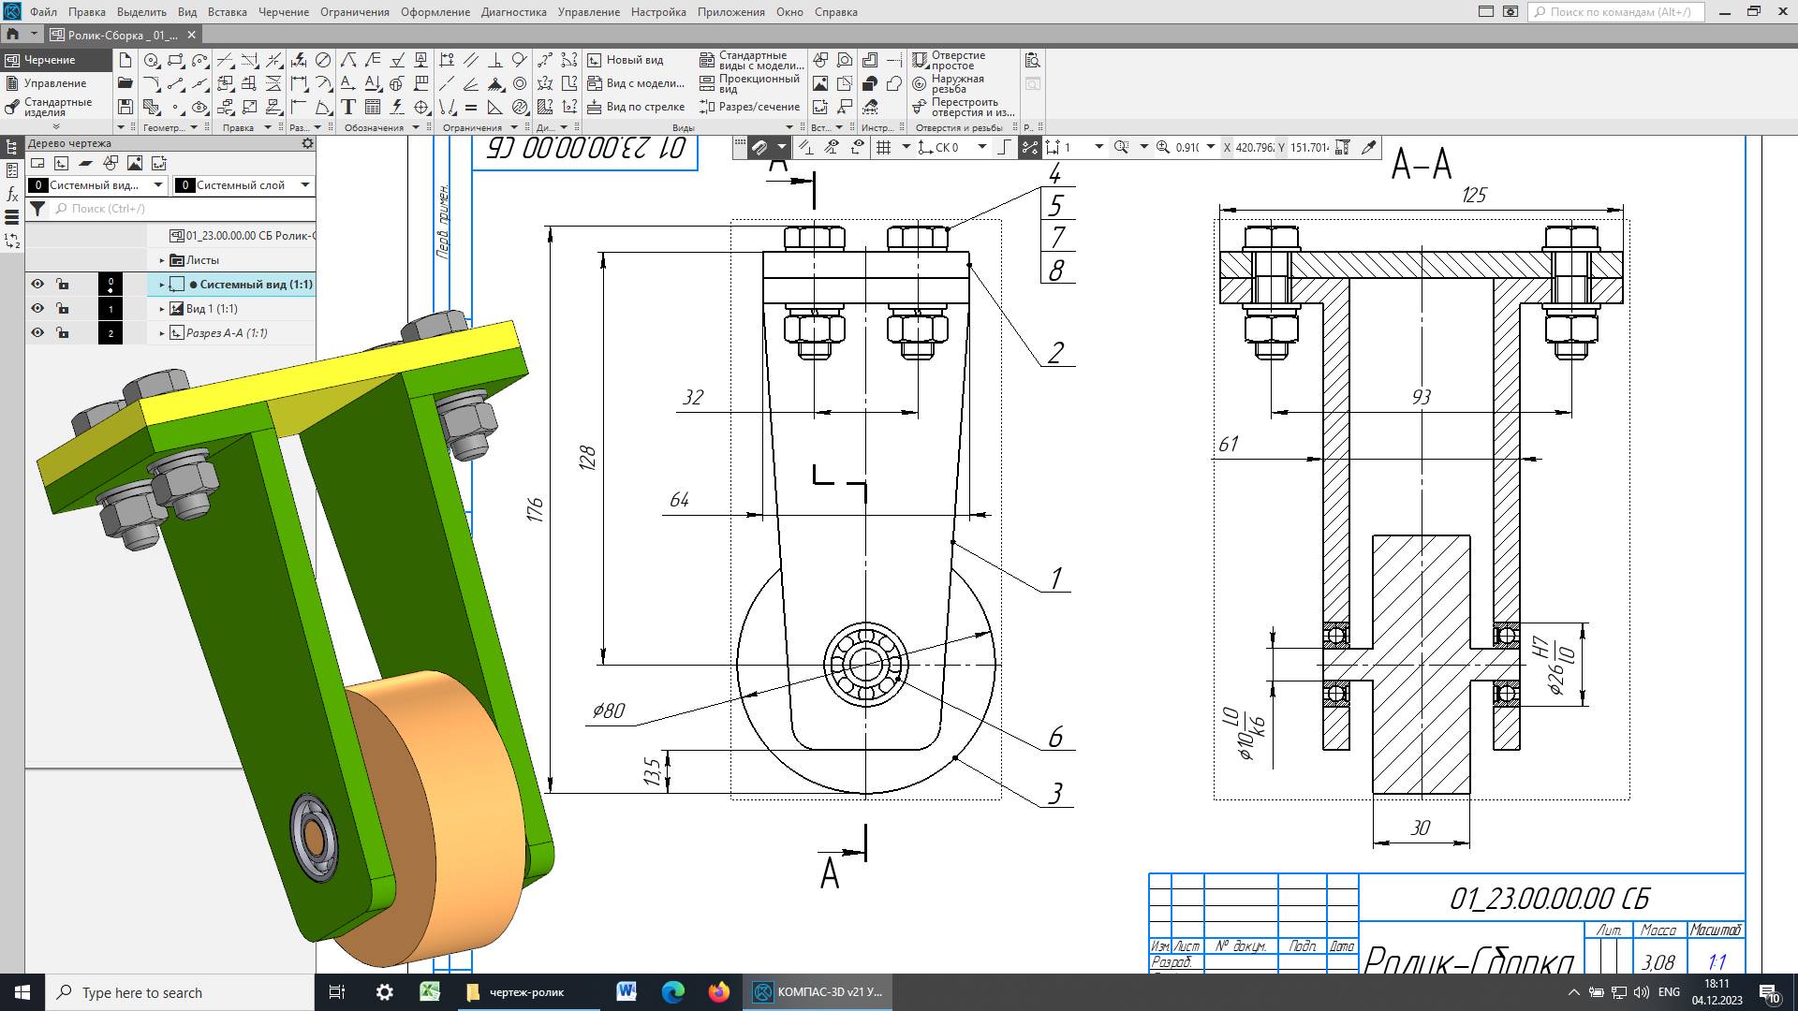Image resolution: width=1798 pixels, height=1011 pixels.
Task: Click the print preview icon in ribbon
Action: 1033,60
